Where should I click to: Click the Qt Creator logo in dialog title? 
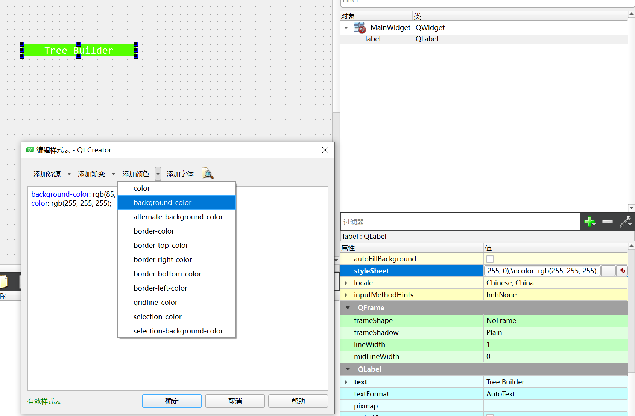30,150
